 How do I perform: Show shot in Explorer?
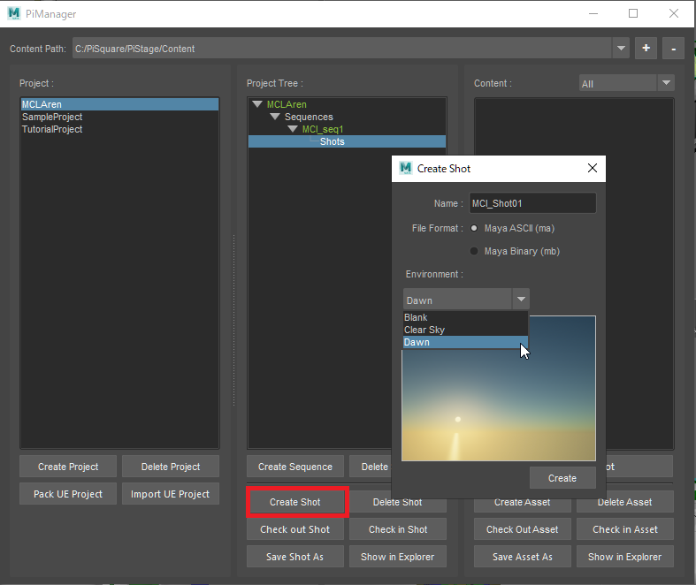[398, 557]
